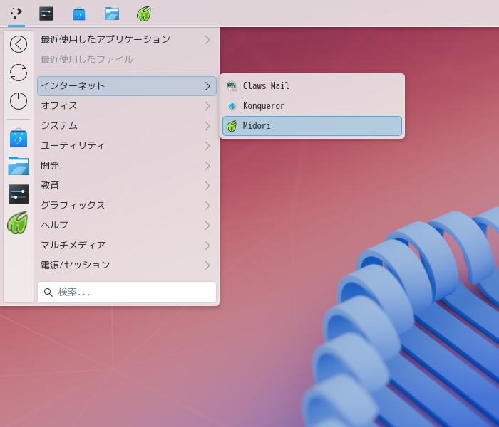This screenshot has width=499, height=427.
Task: Launch Midori from submenu
Action: 312,126
